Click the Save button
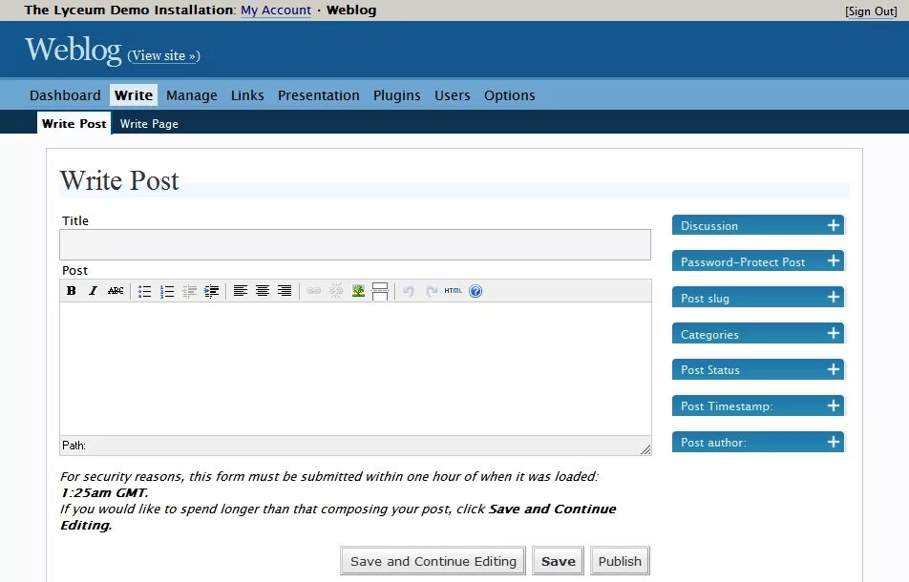 (x=559, y=561)
